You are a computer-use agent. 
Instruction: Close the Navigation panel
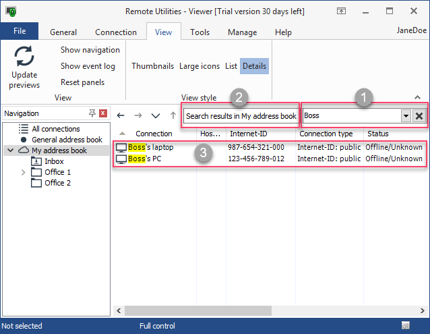pos(103,113)
